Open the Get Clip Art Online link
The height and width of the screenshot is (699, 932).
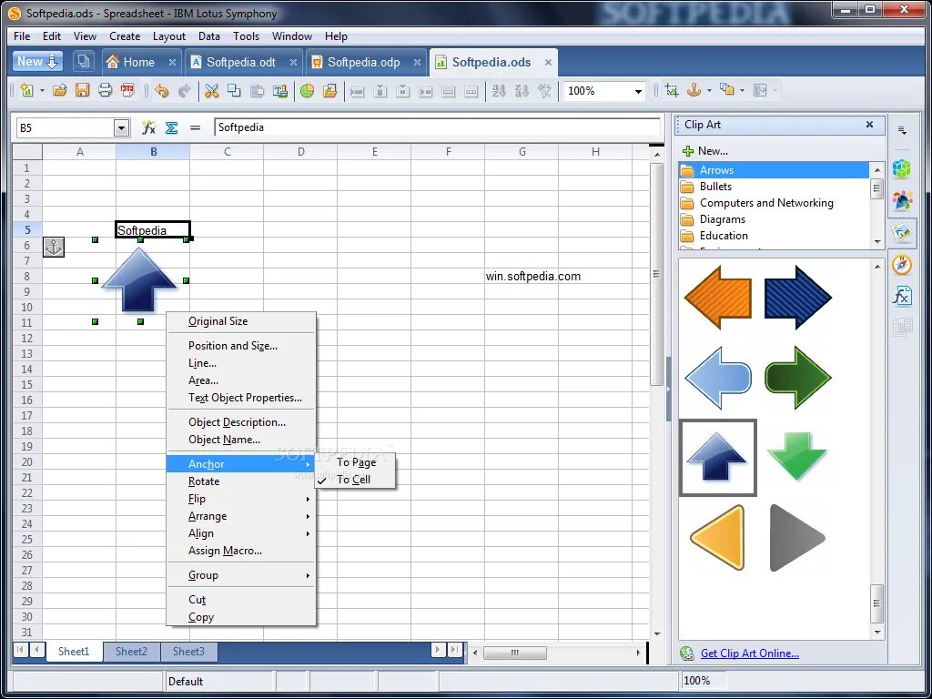coord(750,653)
